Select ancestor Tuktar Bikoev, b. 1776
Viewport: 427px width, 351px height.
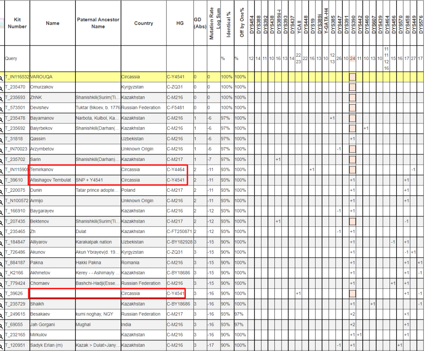pyautogui.click(x=98, y=108)
